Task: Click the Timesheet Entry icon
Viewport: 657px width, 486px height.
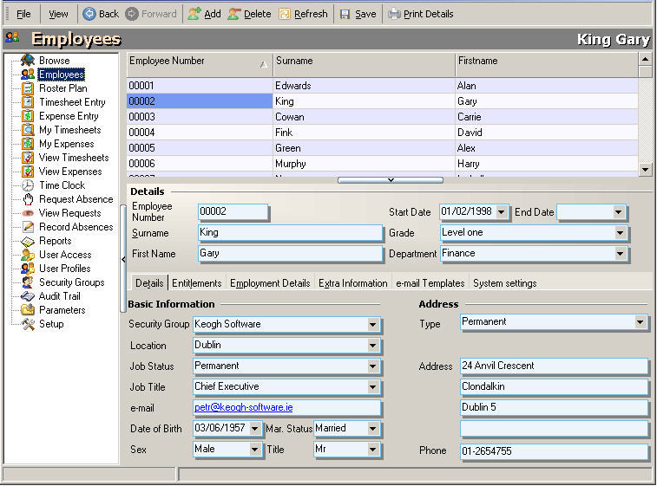Action: pos(28,101)
